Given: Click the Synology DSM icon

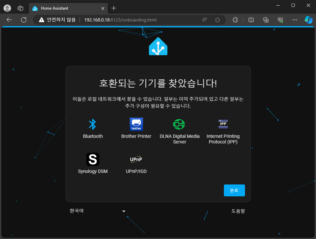Looking at the screenshot, I should point(93,159).
